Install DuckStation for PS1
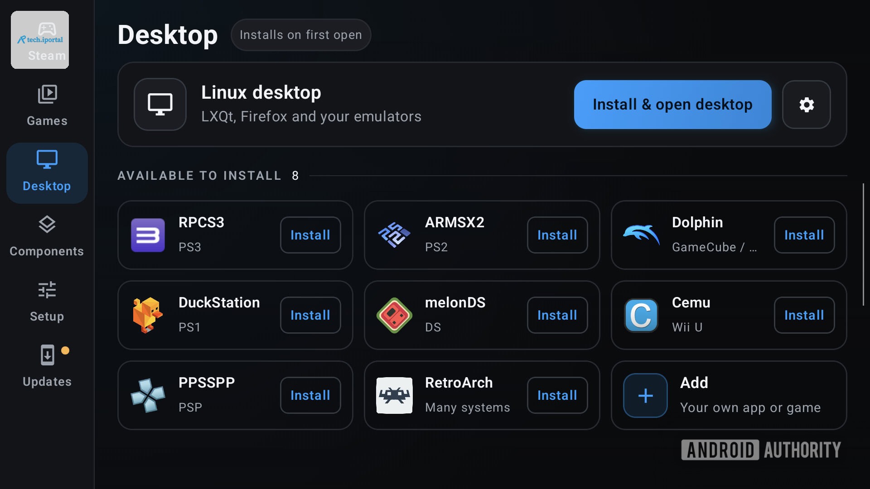The width and height of the screenshot is (870, 489). pos(310,315)
